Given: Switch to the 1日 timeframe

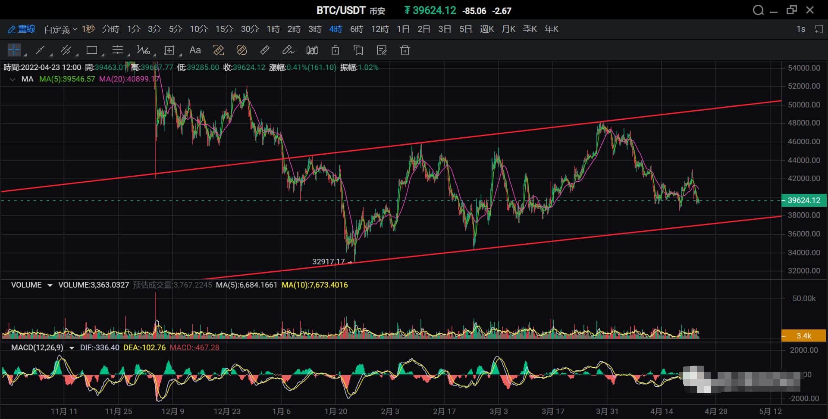Looking at the screenshot, I should point(403,29).
